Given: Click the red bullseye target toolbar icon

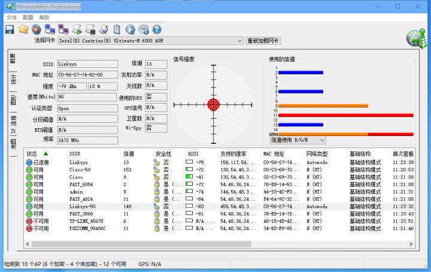Looking at the screenshot, I should point(37,29).
